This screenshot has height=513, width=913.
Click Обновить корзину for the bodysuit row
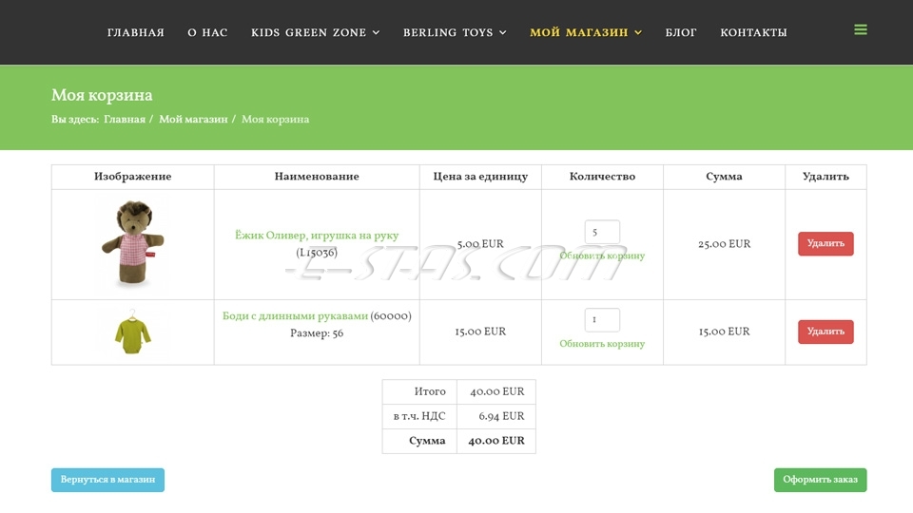(602, 344)
